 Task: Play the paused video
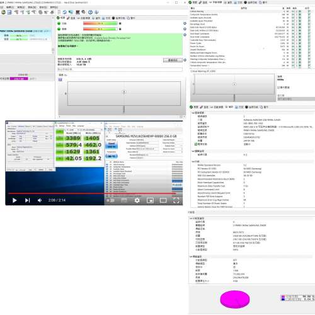click(14, 200)
